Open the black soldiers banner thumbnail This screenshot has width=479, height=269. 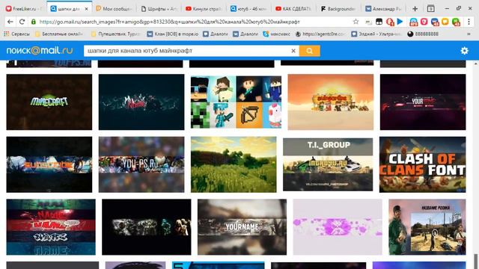coord(147,227)
